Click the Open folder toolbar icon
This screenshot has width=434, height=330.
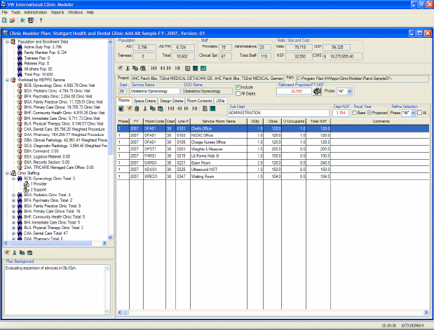coord(13,21)
